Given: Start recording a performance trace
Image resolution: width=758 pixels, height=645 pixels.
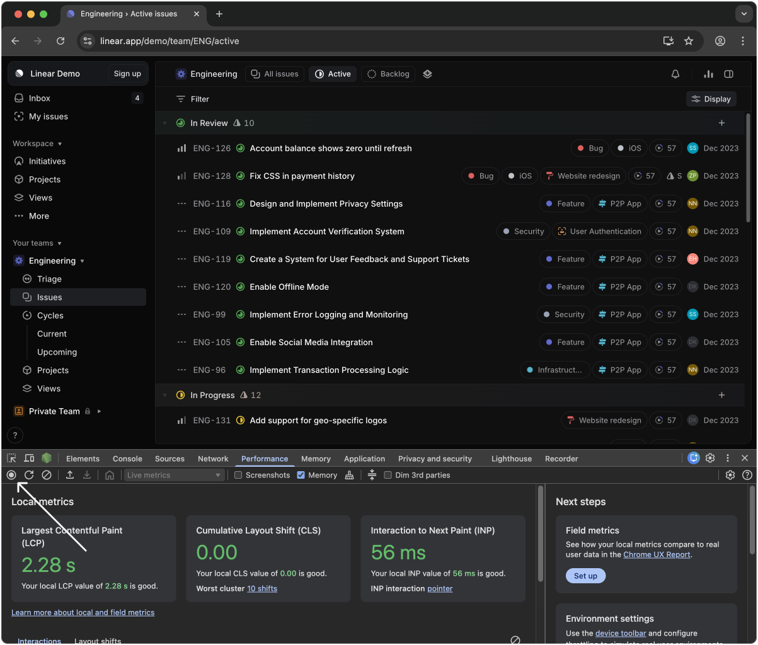Looking at the screenshot, I should pyautogui.click(x=11, y=475).
